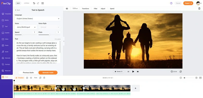Mute the clip with speaker icon

(x=67, y=9)
